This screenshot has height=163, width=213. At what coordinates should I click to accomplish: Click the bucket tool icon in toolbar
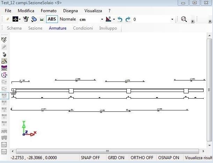click(26, 20)
